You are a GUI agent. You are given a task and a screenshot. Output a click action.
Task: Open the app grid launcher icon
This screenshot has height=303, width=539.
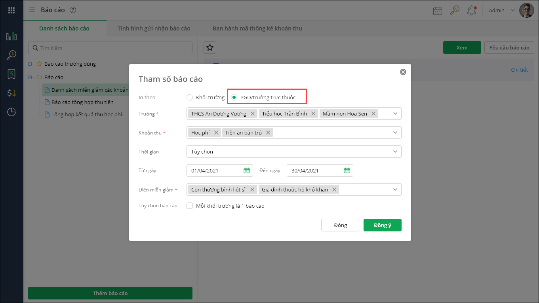pyautogui.click(x=11, y=10)
